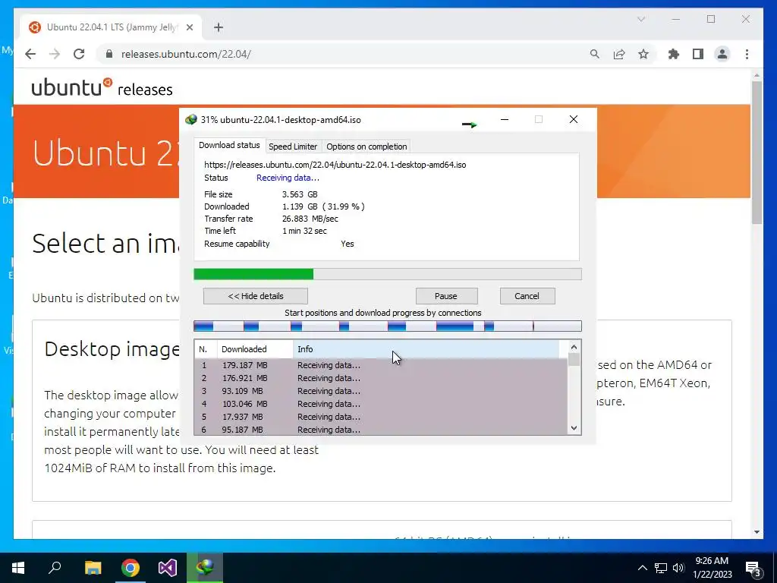Open Options on completion tab
Viewport: 777px width, 583px height.
(x=366, y=147)
